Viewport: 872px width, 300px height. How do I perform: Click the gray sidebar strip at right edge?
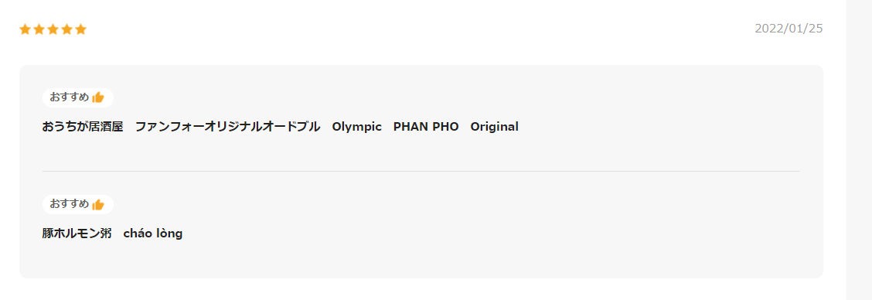tap(859, 150)
